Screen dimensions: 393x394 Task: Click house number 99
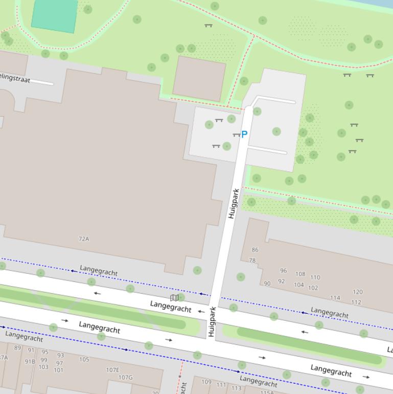click(44, 360)
